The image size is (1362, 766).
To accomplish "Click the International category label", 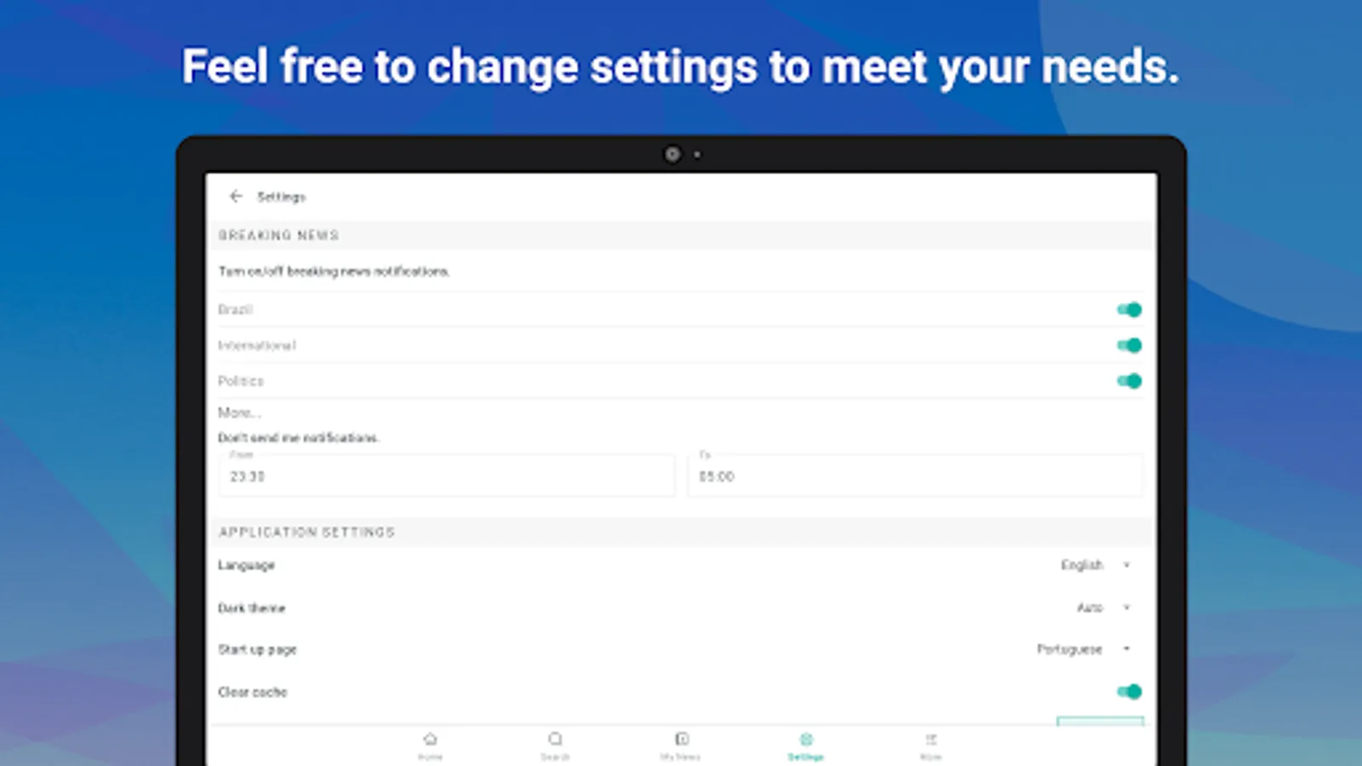I will coord(257,346).
